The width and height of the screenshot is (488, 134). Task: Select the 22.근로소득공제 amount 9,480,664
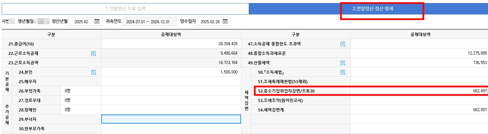click(x=229, y=54)
